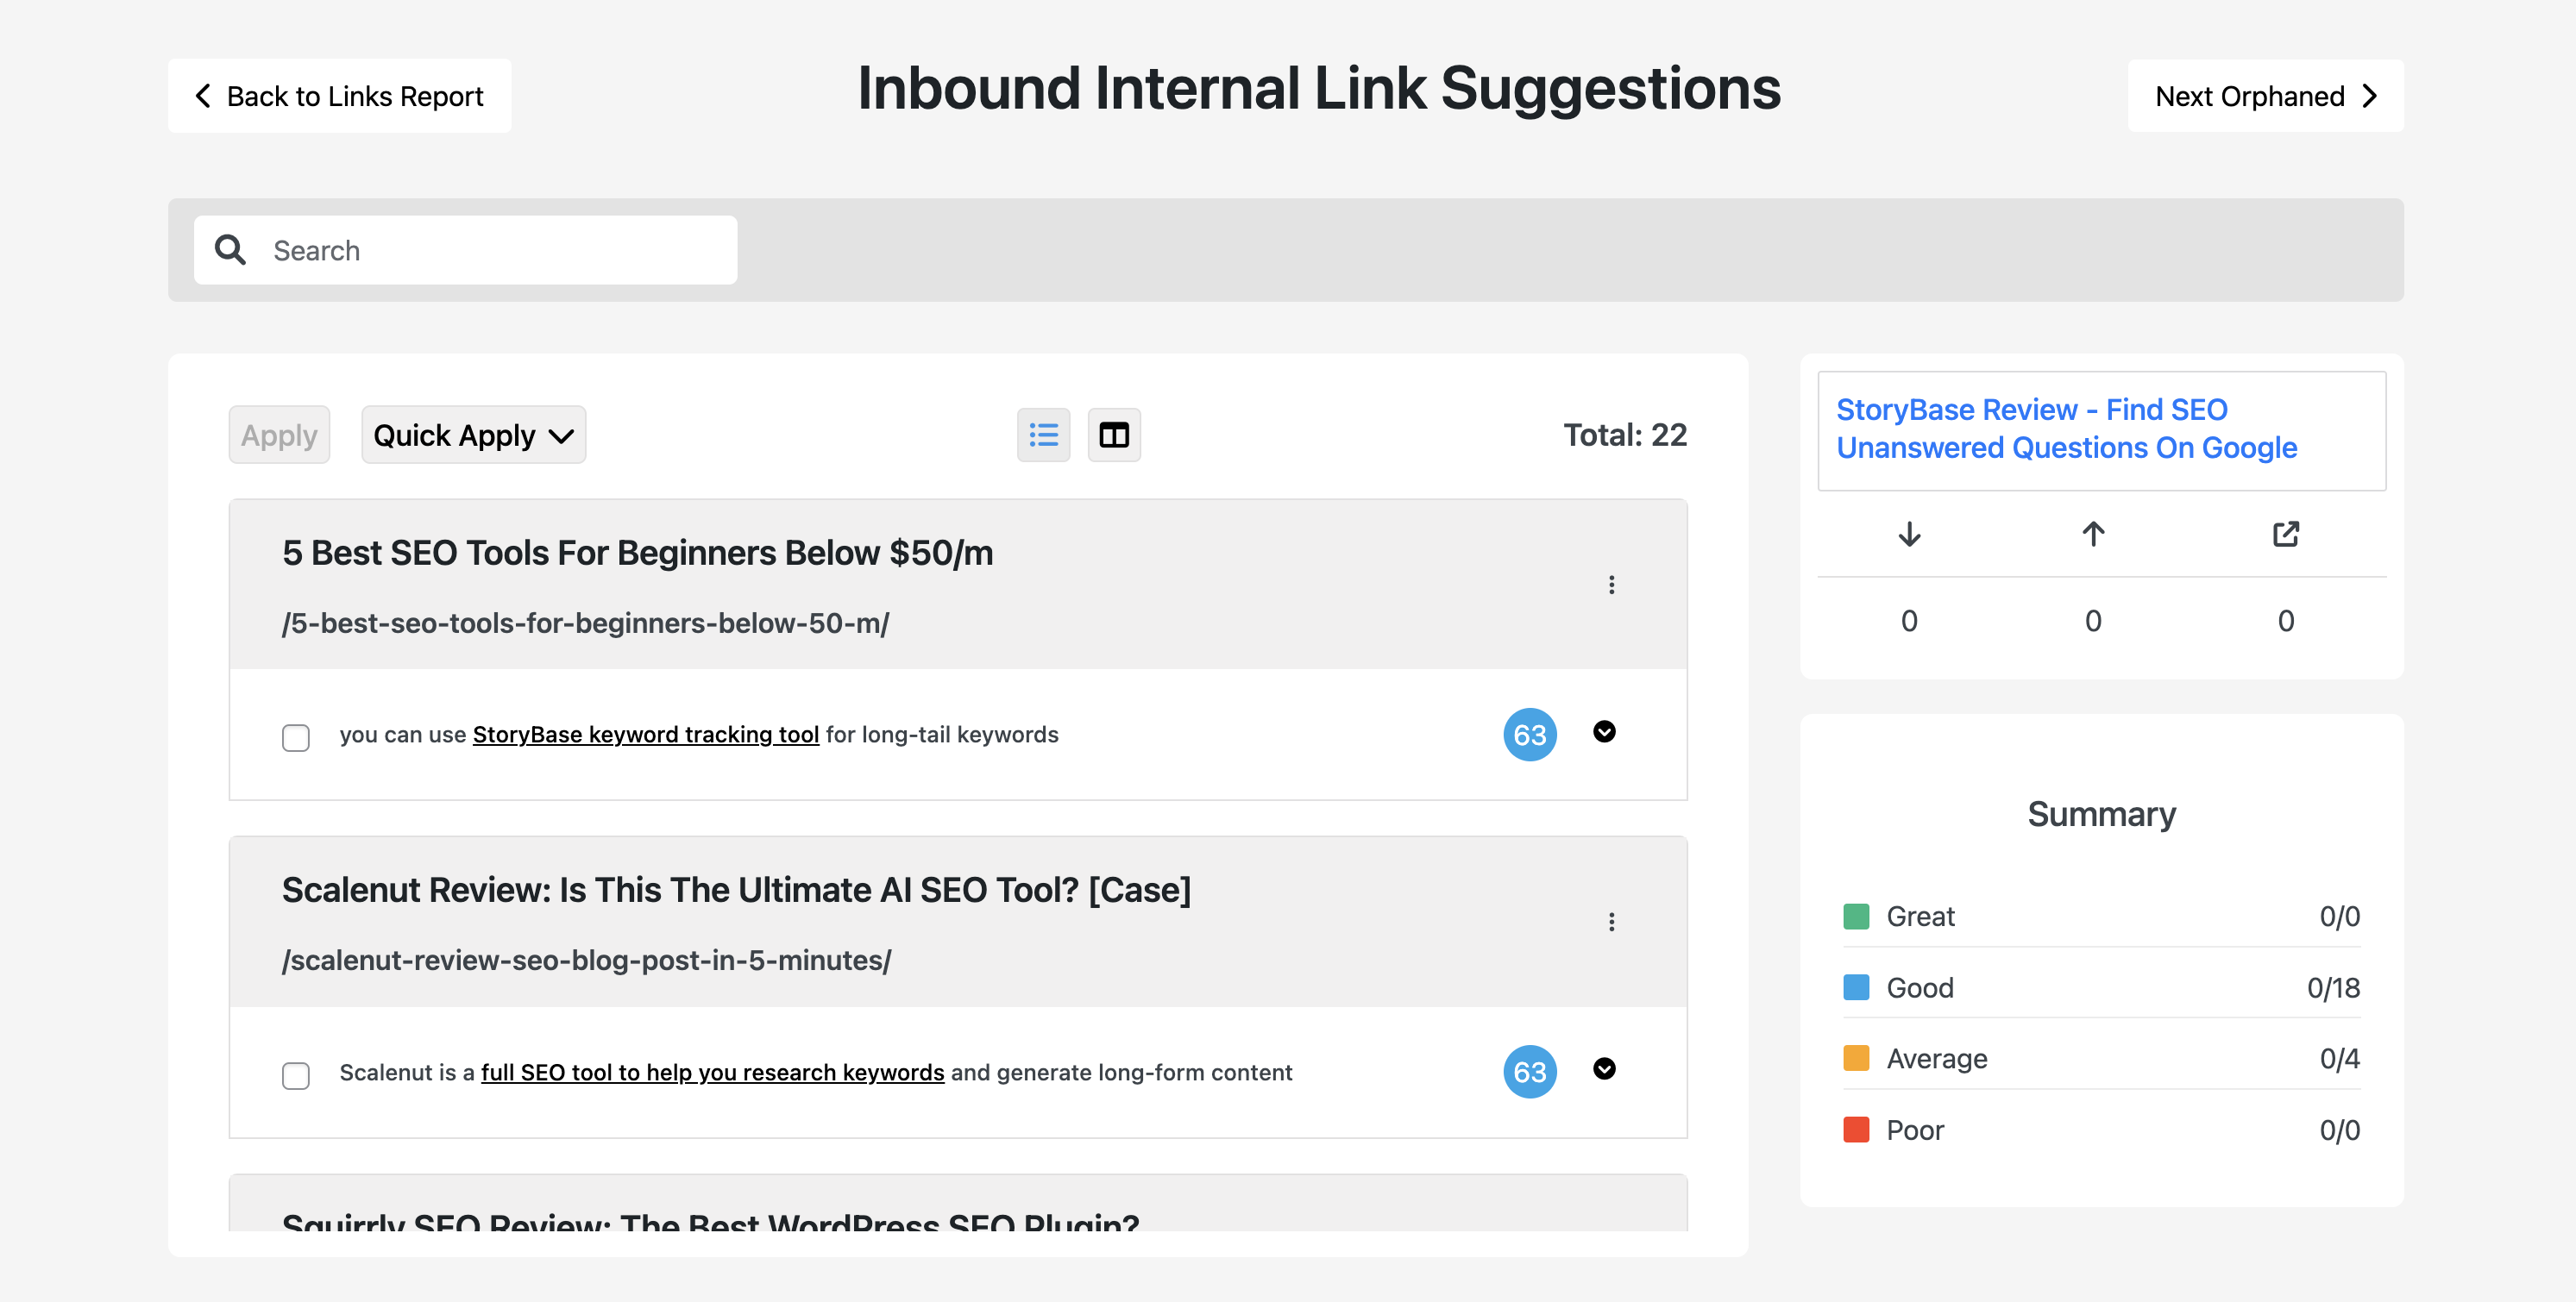Image resolution: width=2576 pixels, height=1302 pixels.
Task: Open three-dot menu for Scalenut Review
Action: (x=1611, y=921)
